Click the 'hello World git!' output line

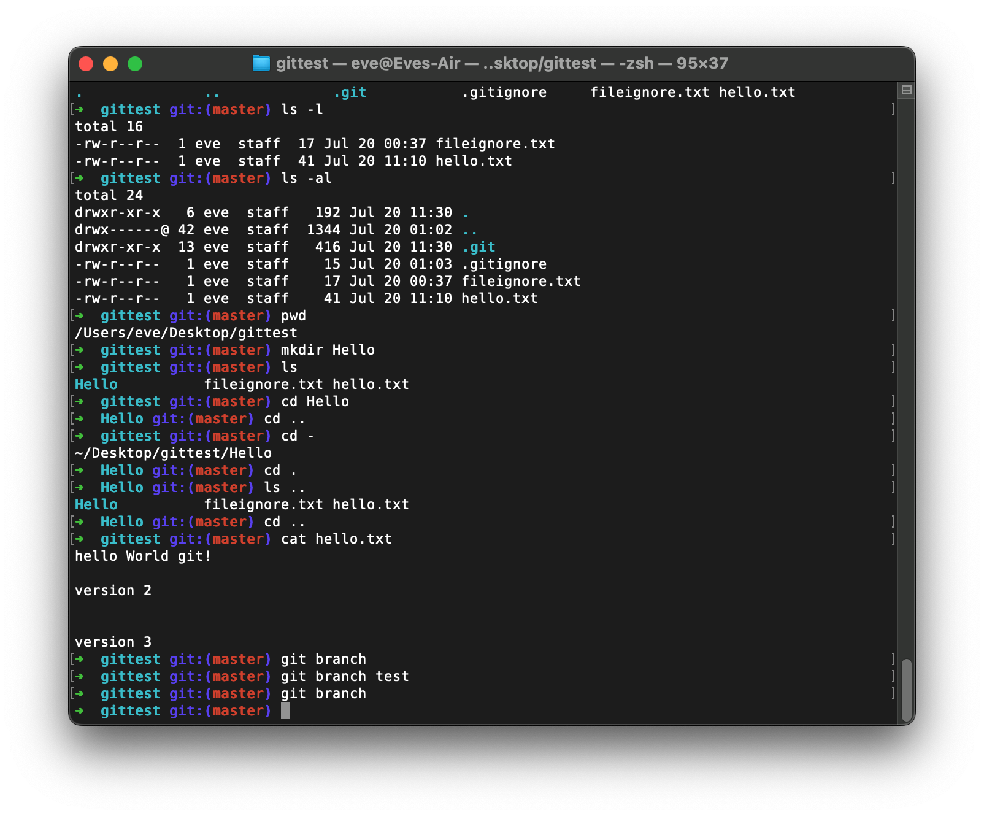pyautogui.click(x=143, y=556)
